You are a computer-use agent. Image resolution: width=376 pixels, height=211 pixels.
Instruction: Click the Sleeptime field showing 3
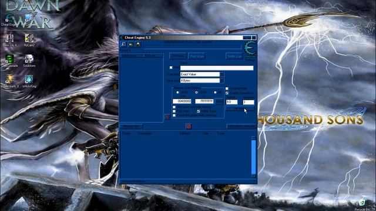249,102
